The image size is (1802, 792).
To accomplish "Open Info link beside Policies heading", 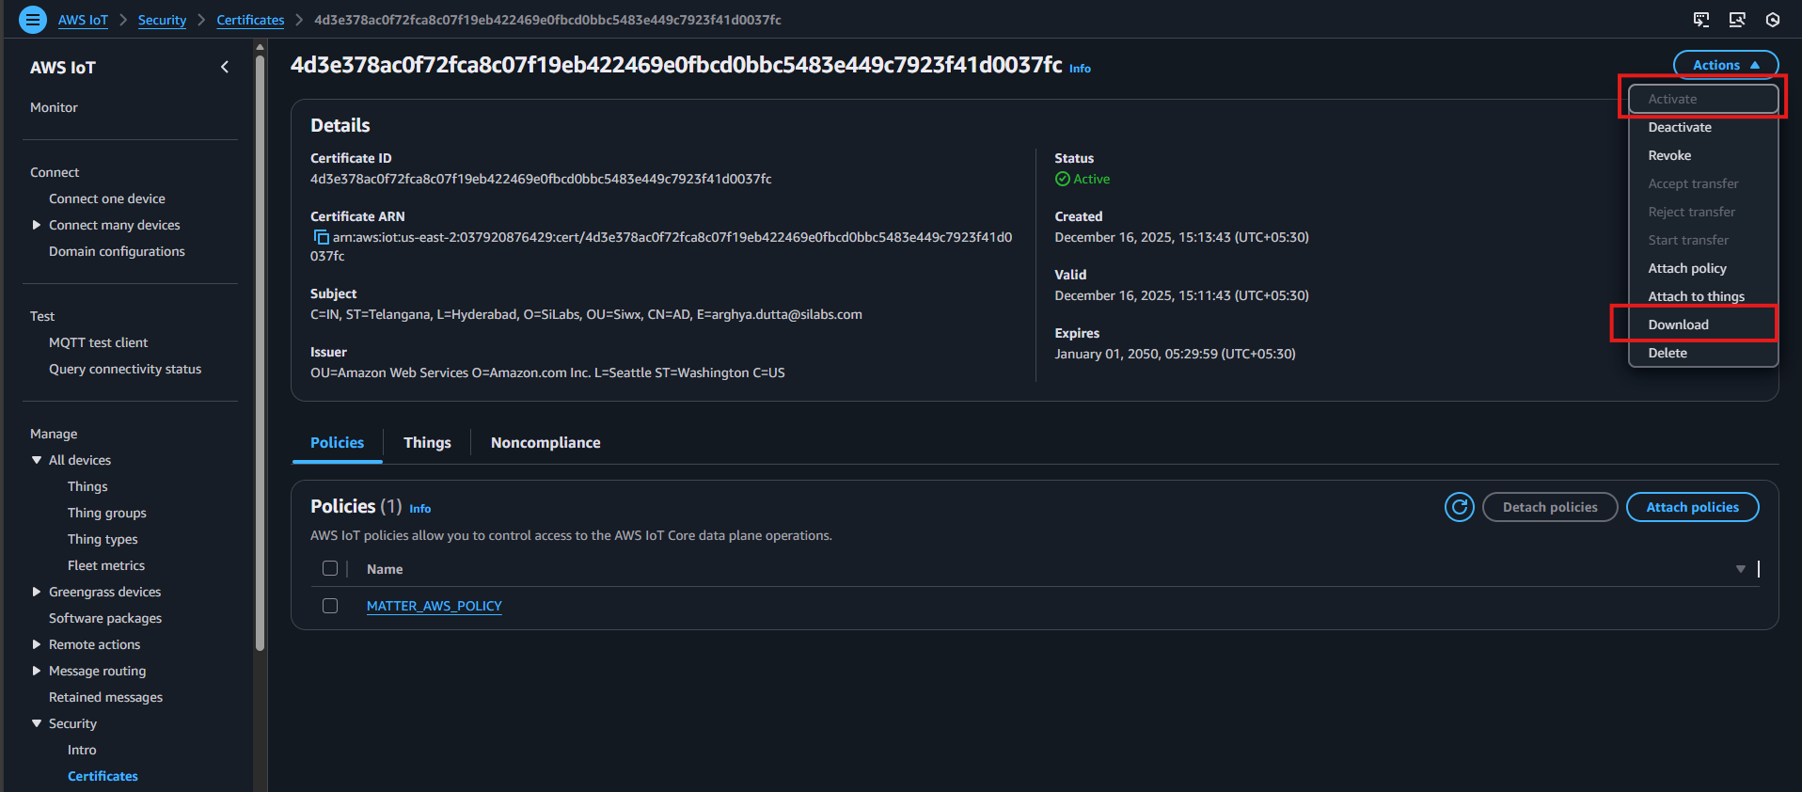I will click(419, 509).
